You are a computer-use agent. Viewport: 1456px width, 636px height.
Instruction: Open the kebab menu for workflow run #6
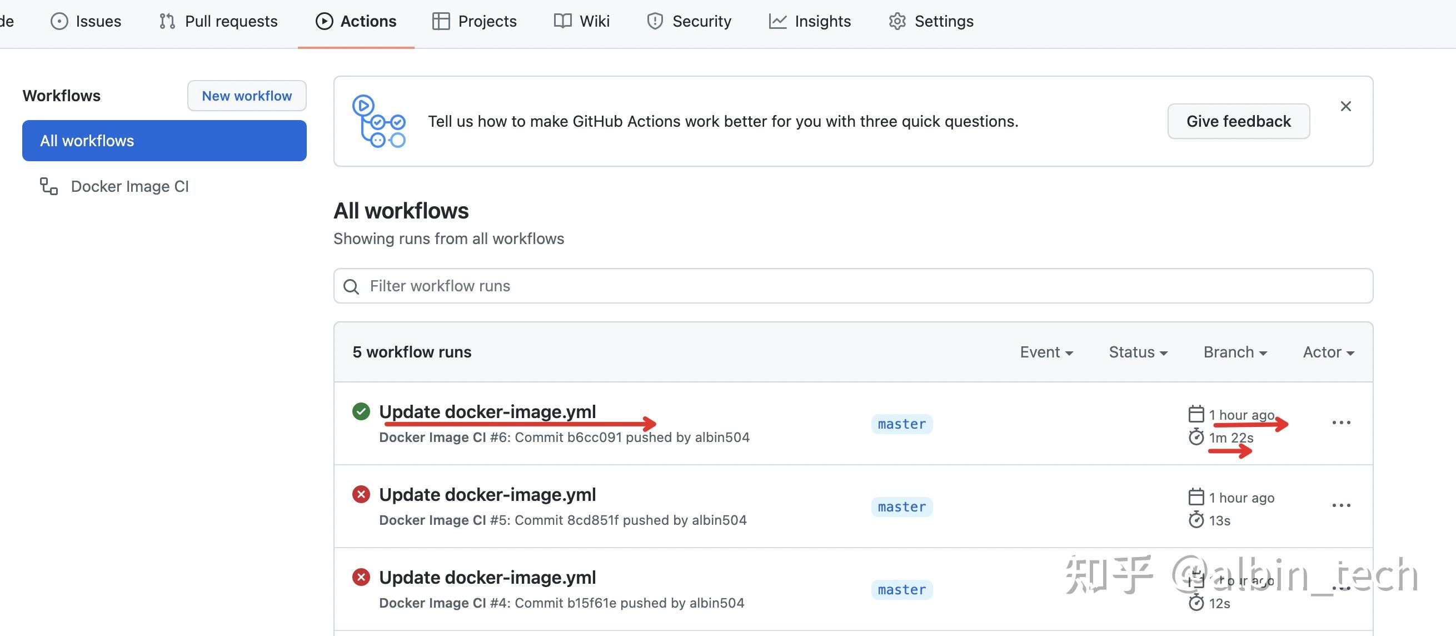tap(1342, 423)
